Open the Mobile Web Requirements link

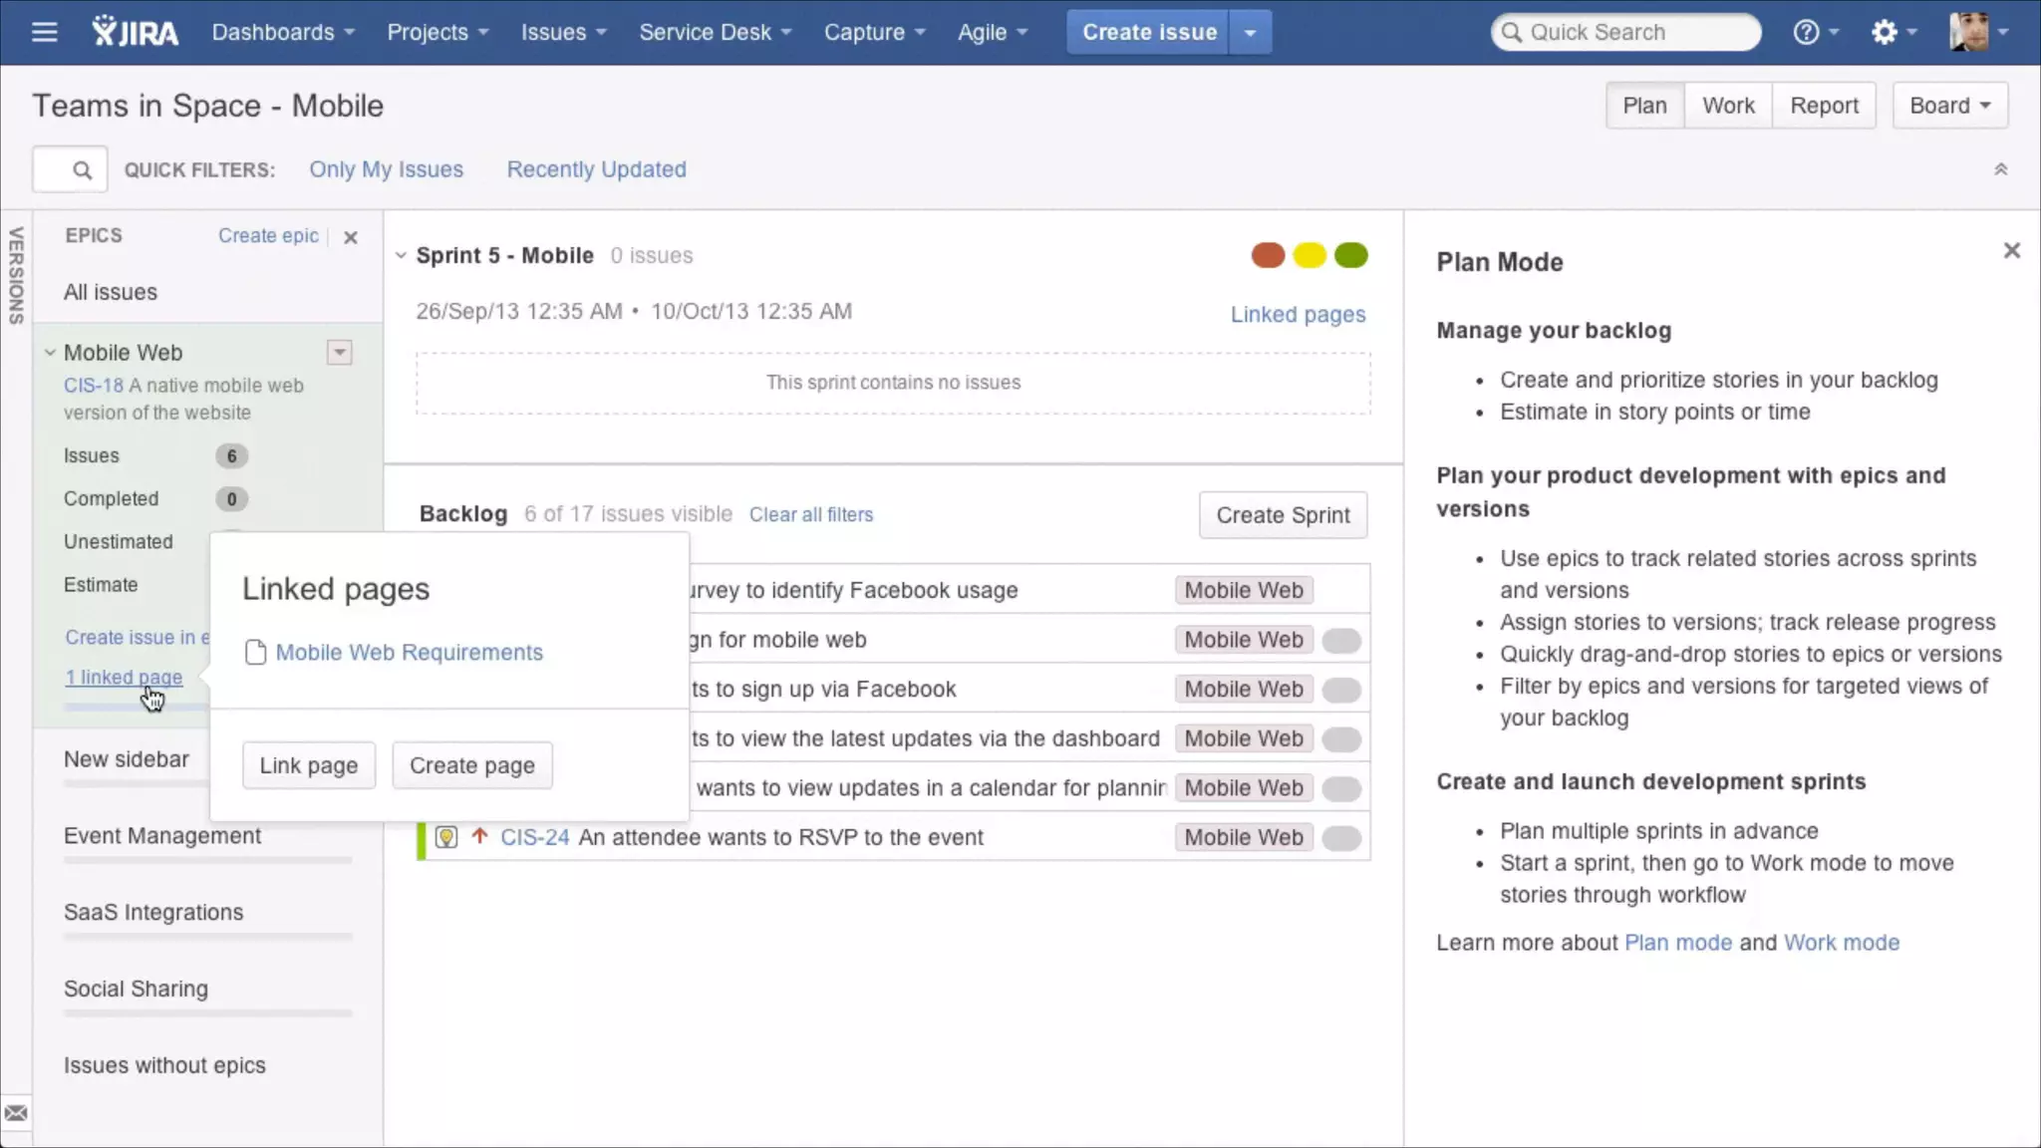[409, 653]
